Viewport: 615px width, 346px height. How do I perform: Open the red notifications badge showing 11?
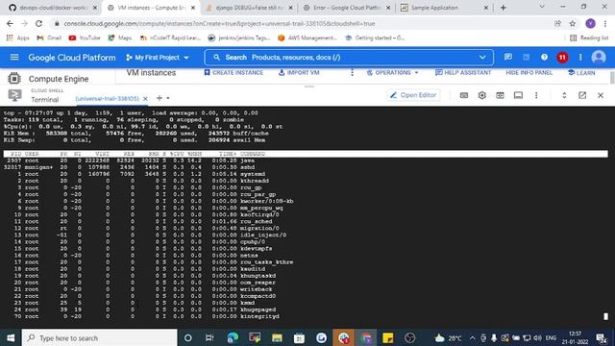(562, 58)
